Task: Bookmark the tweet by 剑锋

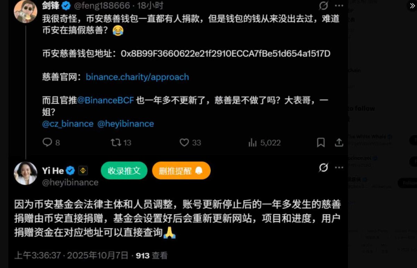Action: tap(321, 142)
